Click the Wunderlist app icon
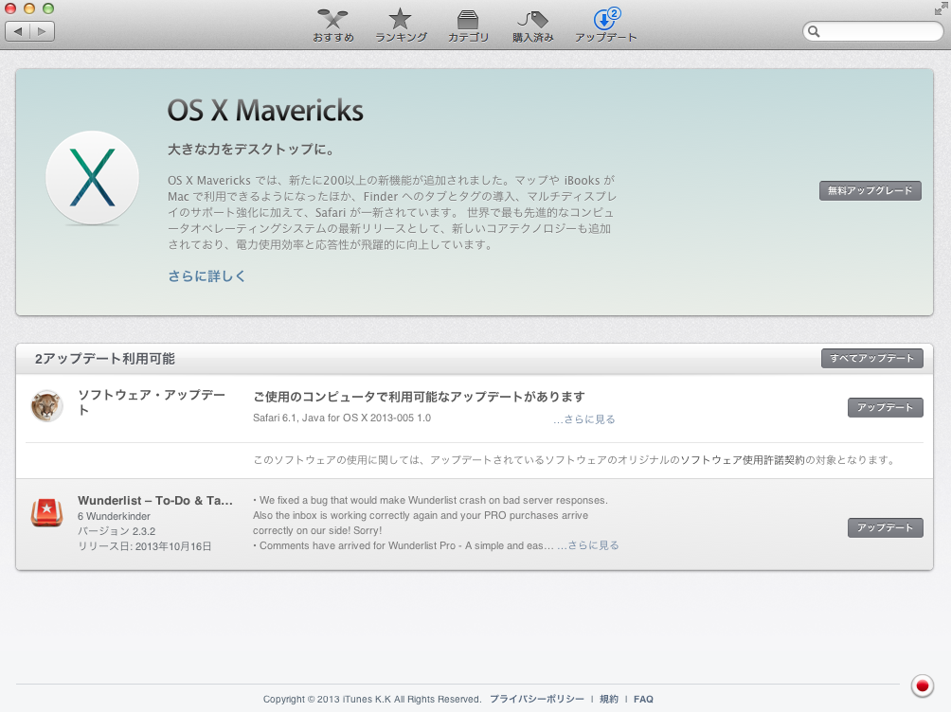Image resolution: width=951 pixels, height=712 pixels. pyautogui.click(x=46, y=512)
